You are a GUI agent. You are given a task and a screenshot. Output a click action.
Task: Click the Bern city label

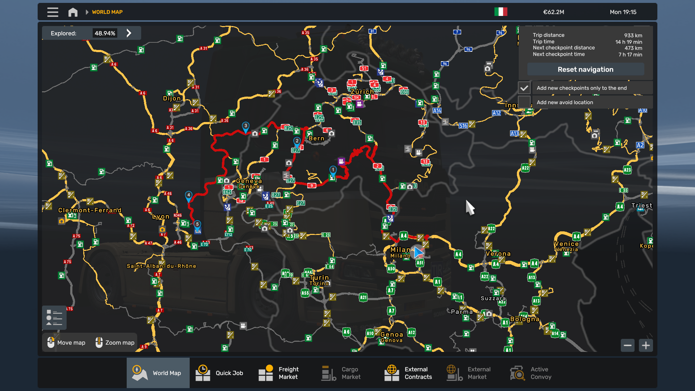pyautogui.click(x=317, y=138)
